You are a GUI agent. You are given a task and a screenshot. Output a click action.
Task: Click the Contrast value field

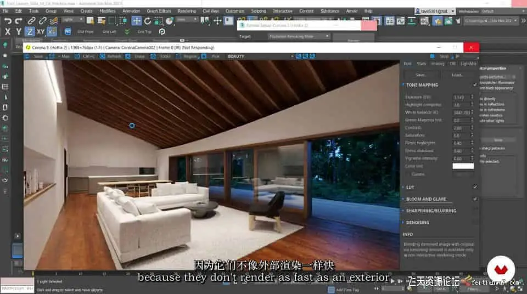461,128
